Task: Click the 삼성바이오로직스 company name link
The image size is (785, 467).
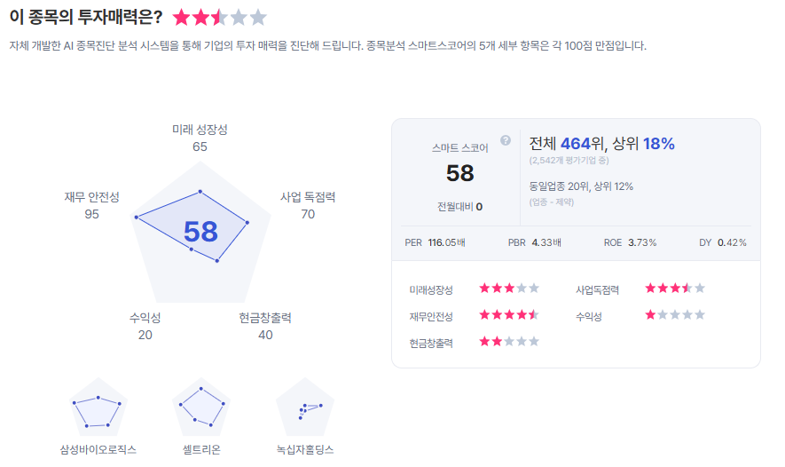Action: [x=98, y=449]
